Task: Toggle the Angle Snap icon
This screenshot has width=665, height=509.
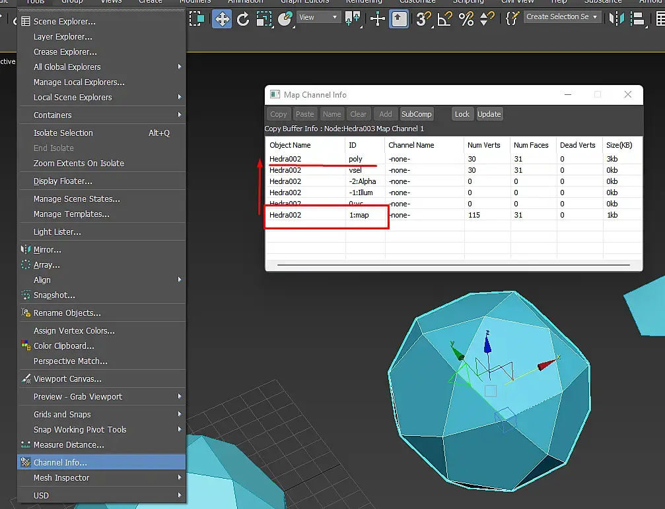Action: coord(444,19)
